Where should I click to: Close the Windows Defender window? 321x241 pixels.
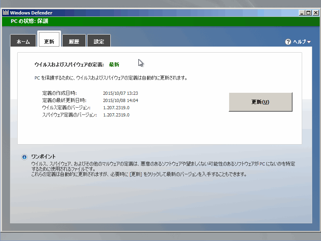[316, 13]
